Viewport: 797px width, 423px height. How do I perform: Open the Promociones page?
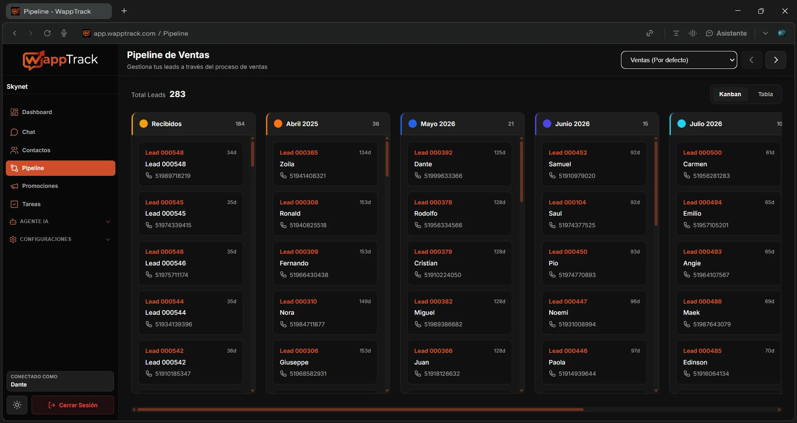point(61,186)
